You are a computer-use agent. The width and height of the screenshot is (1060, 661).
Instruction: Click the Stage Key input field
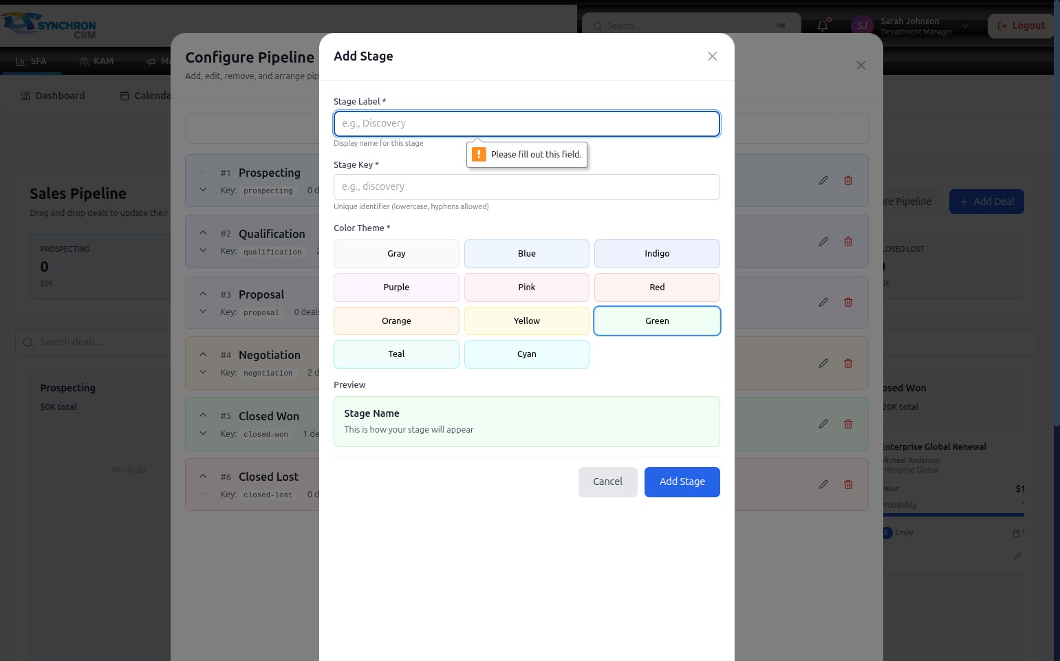click(x=527, y=187)
